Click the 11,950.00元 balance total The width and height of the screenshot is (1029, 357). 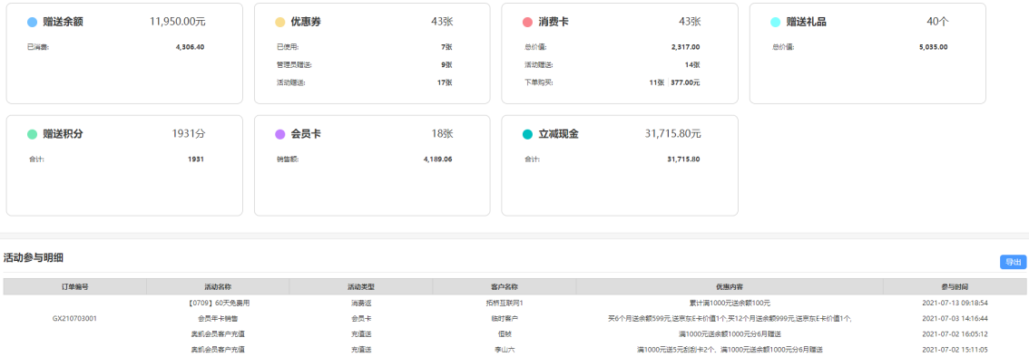click(178, 22)
